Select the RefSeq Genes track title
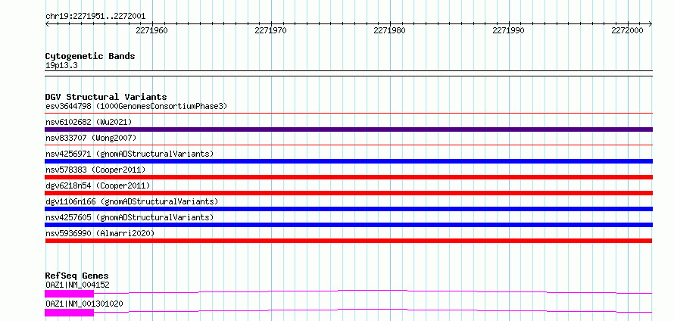This screenshot has width=674, height=321. pyautogui.click(x=77, y=276)
